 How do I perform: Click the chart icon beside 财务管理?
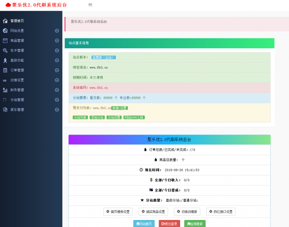(5, 90)
